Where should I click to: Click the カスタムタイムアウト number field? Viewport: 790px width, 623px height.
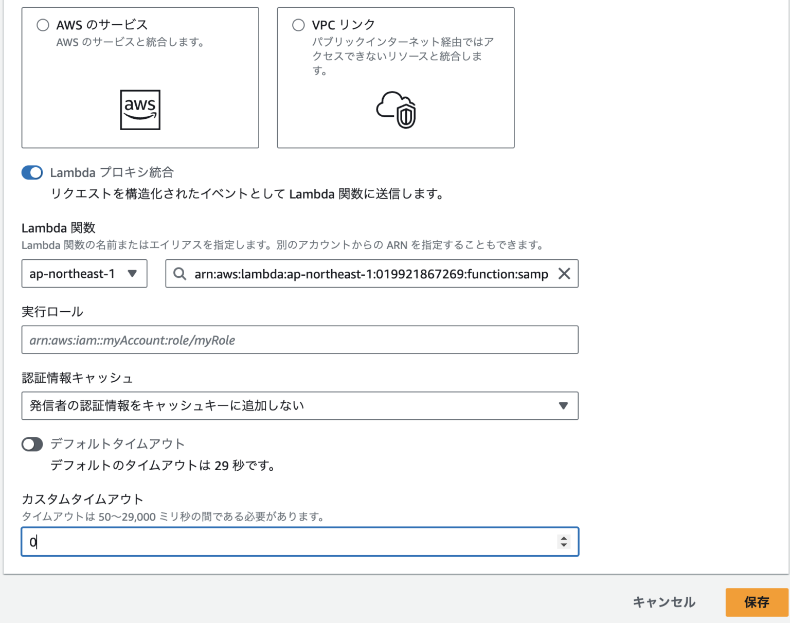click(x=288, y=542)
